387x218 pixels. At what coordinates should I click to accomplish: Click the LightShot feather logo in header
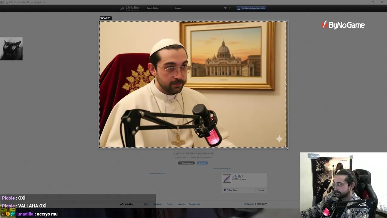(x=130, y=8)
